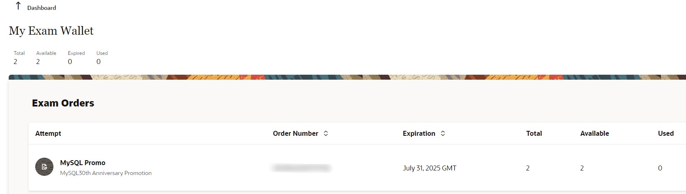Go back via the Dashboard link
This screenshot has height=194, width=686.
pos(41,8)
